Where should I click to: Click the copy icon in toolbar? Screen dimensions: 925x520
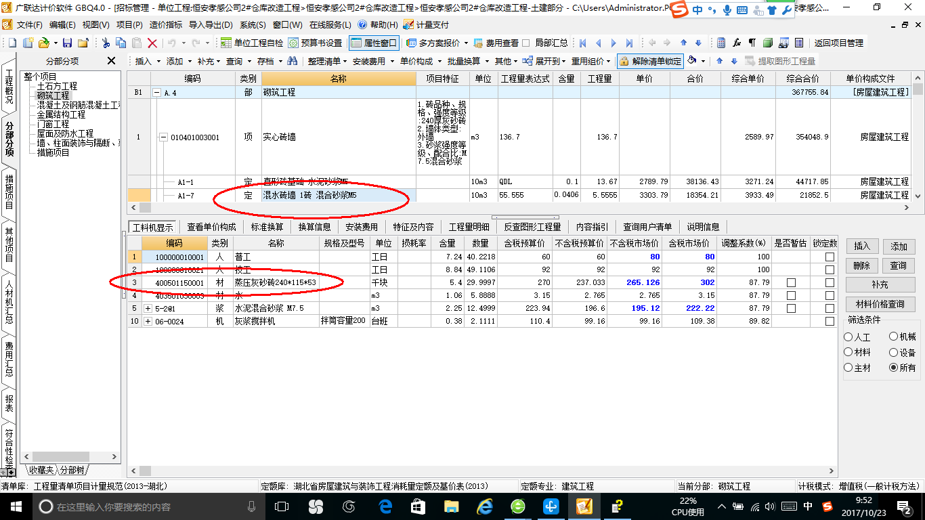coord(121,43)
